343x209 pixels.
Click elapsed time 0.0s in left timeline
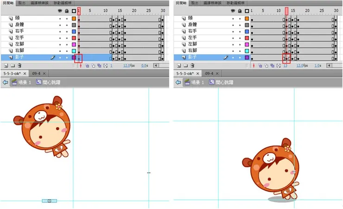point(145,65)
